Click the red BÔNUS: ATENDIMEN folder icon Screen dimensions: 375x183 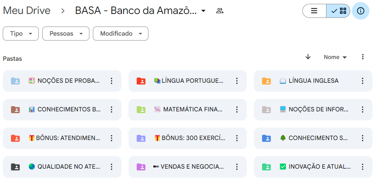[x=15, y=138]
